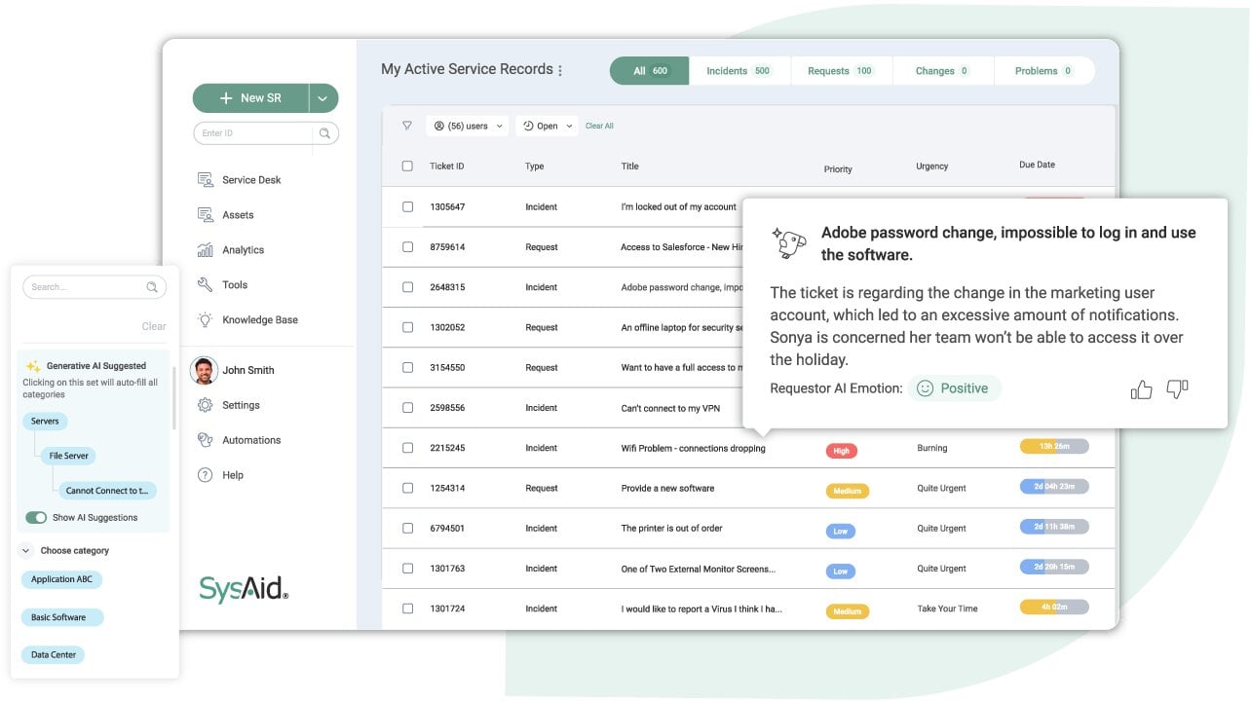Click the Clear All filters link

point(599,126)
